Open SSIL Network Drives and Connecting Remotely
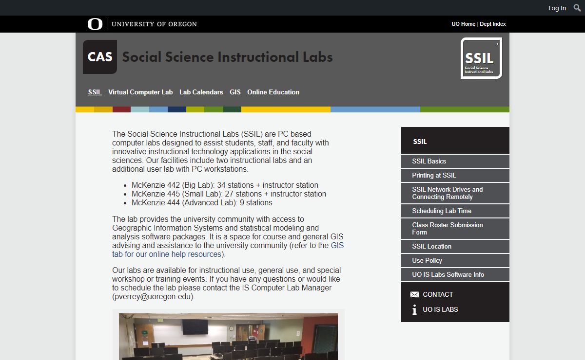Image resolution: width=585 pixels, height=360 pixels. pos(447,193)
